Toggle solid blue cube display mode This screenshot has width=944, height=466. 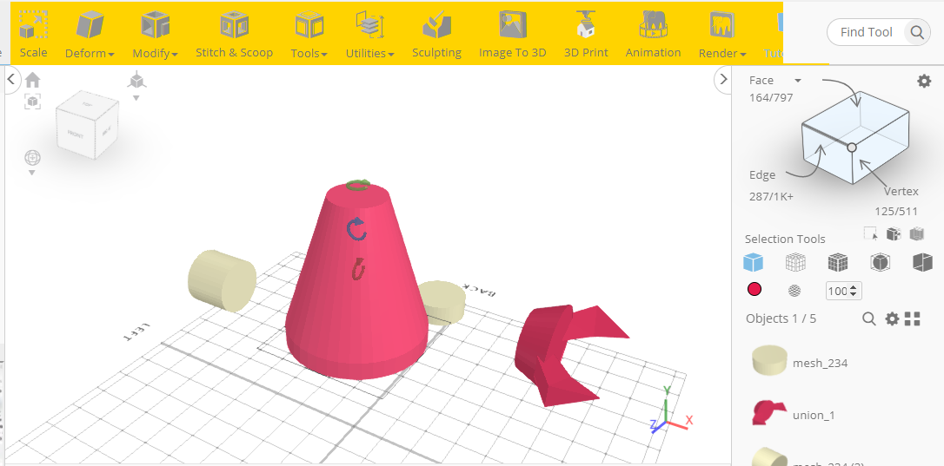point(753,262)
